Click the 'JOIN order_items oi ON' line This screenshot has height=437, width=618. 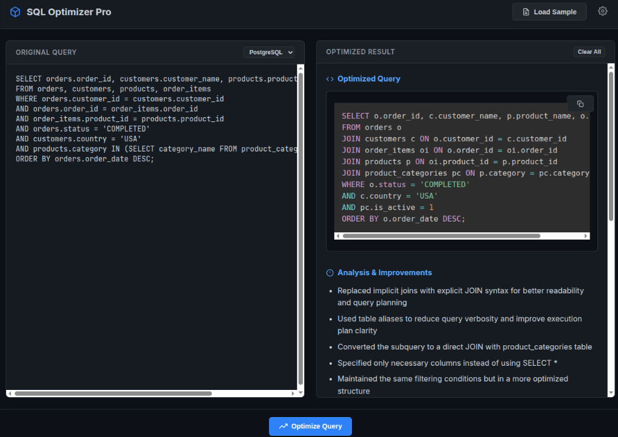[x=449, y=150]
